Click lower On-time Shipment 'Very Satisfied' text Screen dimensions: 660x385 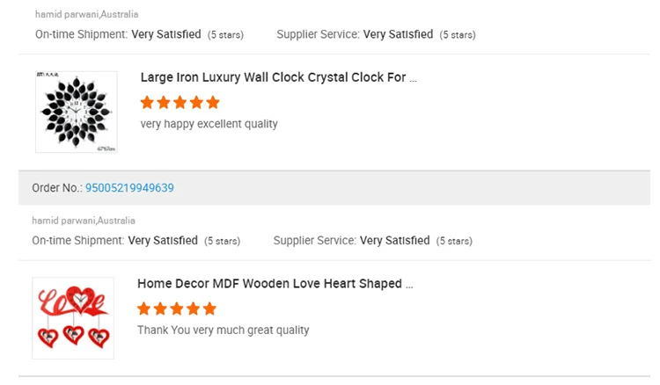pyautogui.click(x=163, y=241)
